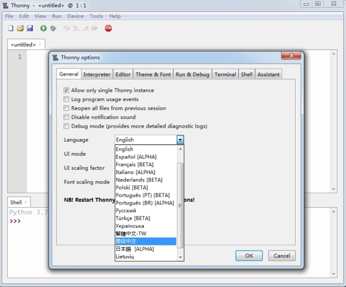Open the Help menu

click(x=115, y=16)
